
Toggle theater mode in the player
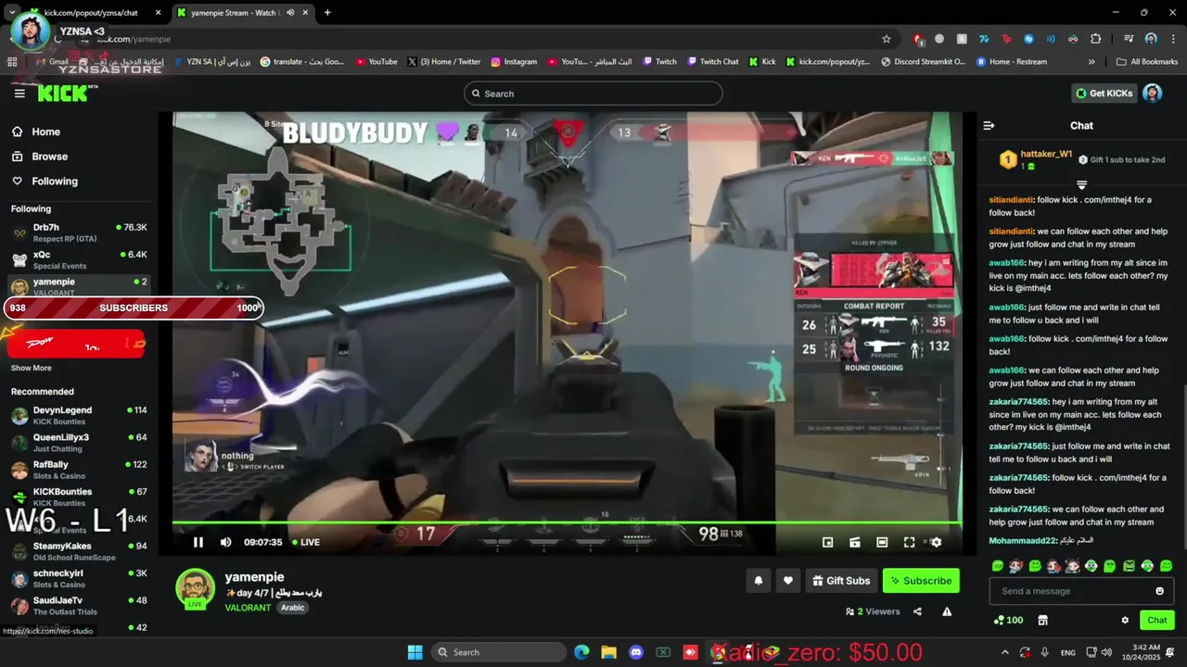point(882,542)
